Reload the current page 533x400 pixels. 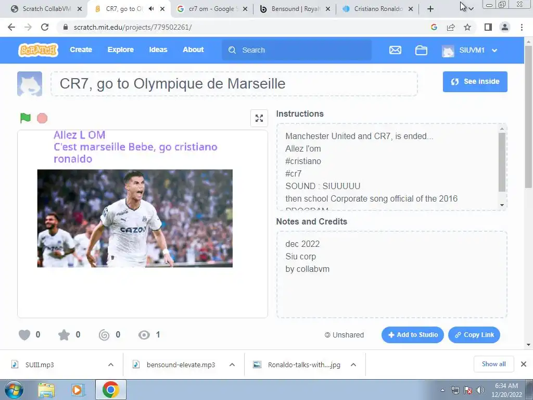point(45,27)
